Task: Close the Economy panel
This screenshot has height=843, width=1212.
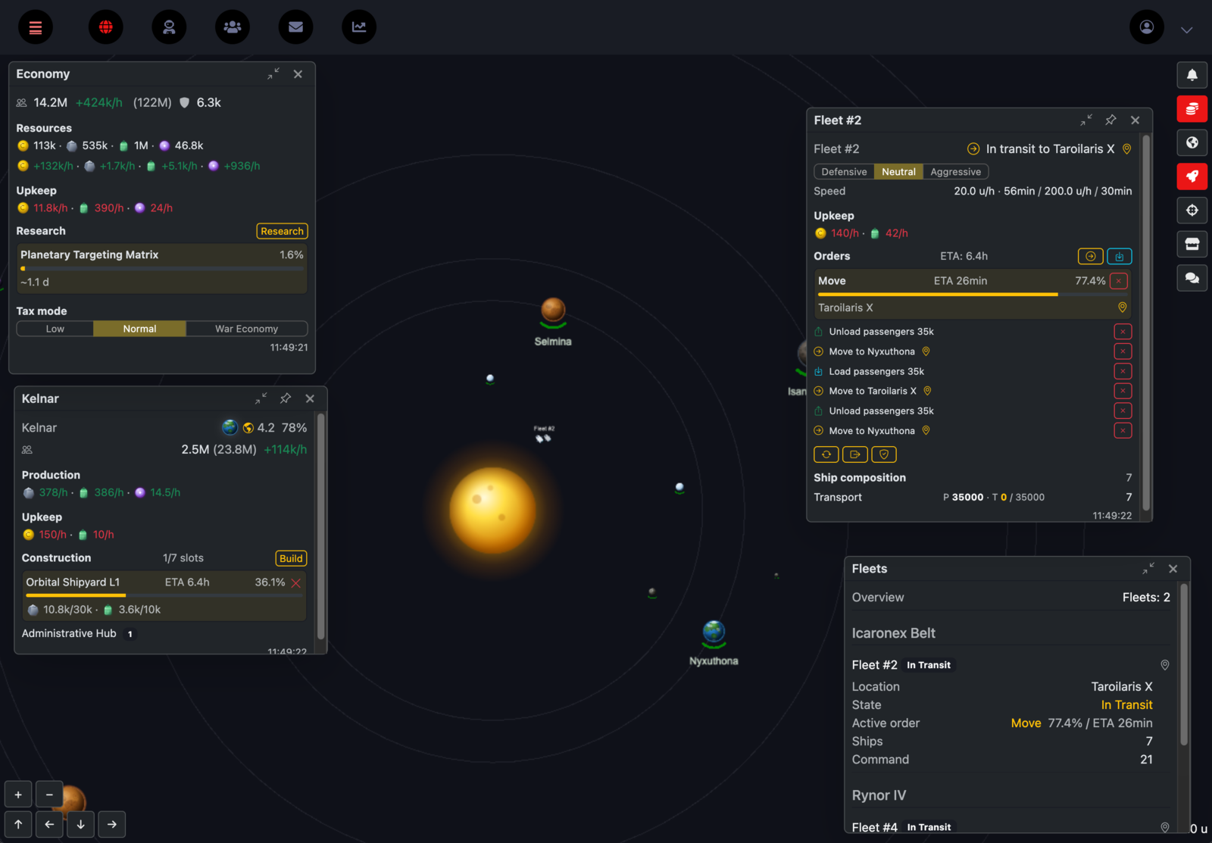Action: (298, 74)
